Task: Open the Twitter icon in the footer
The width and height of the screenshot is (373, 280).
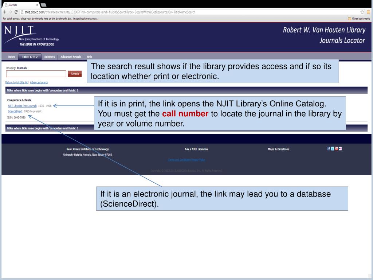Action: [332, 149]
